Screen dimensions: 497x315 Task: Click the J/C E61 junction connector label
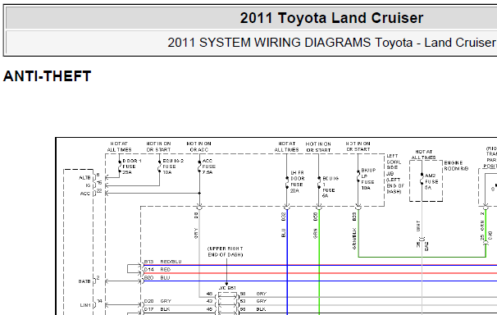point(227,288)
